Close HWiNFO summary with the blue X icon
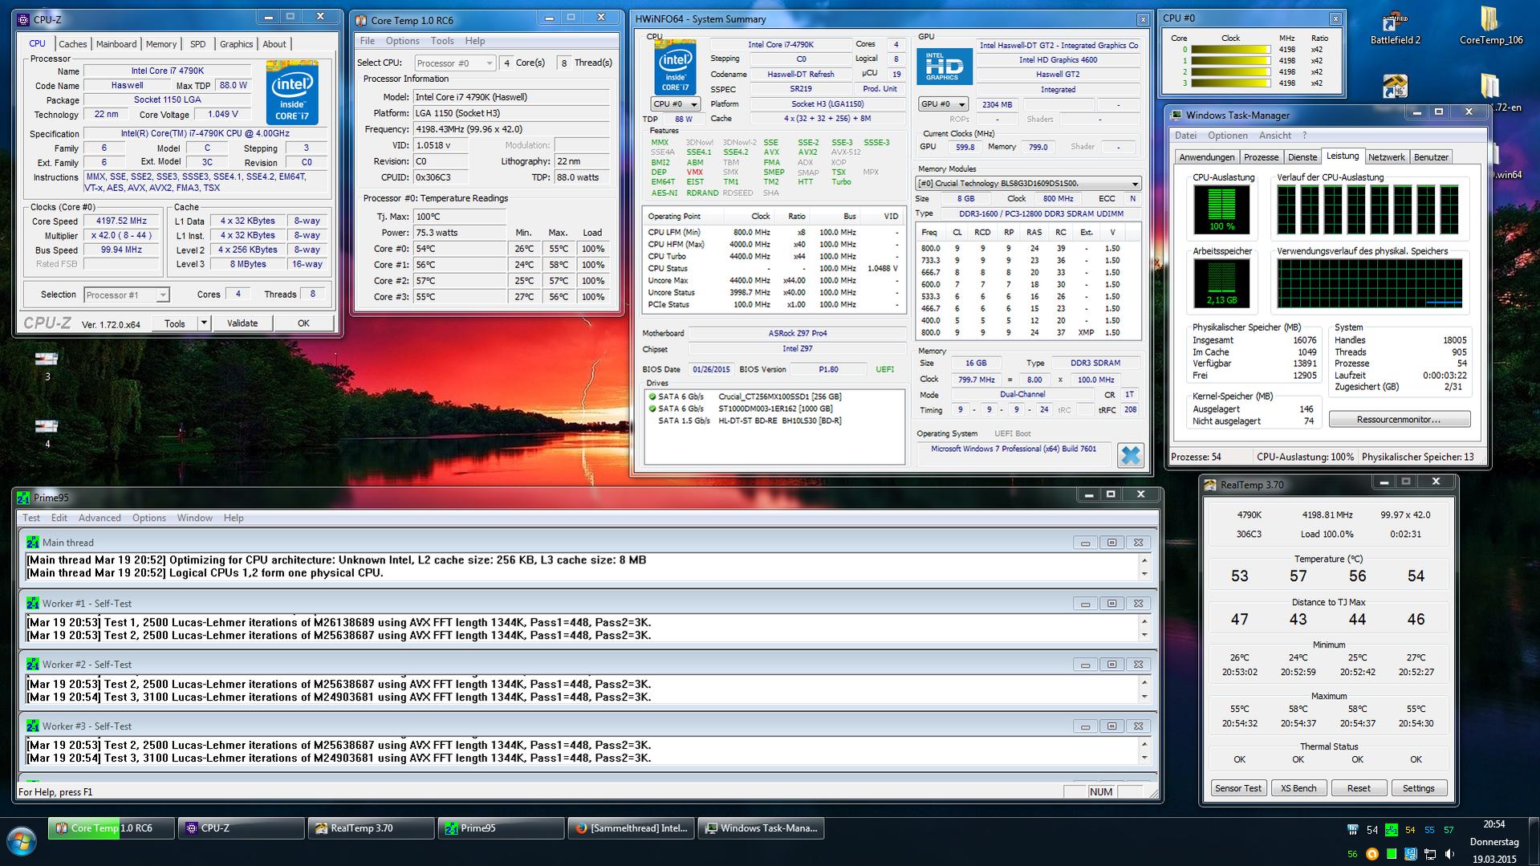Viewport: 1540px width, 866px height. (1130, 455)
